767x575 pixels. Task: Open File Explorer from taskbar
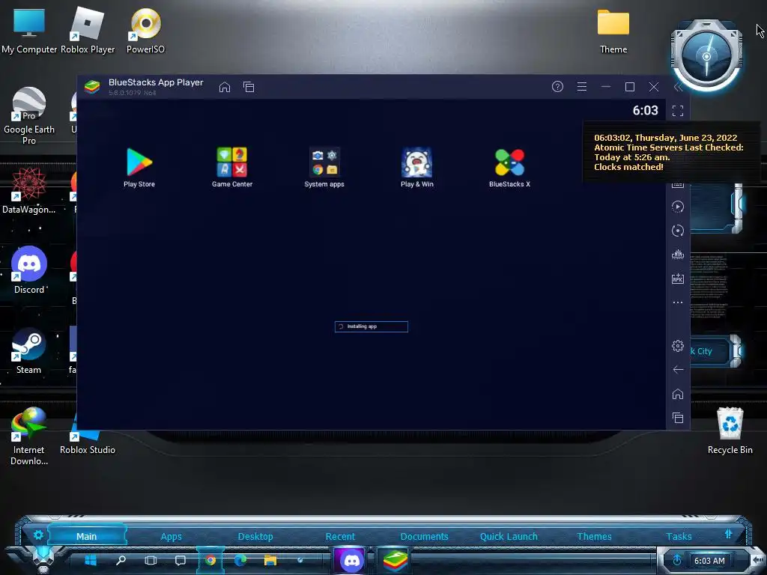click(x=270, y=560)
